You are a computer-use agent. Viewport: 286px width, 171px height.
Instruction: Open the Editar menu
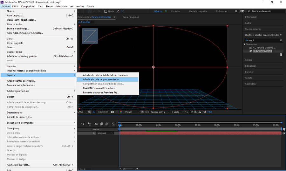[x=15, y=6]
